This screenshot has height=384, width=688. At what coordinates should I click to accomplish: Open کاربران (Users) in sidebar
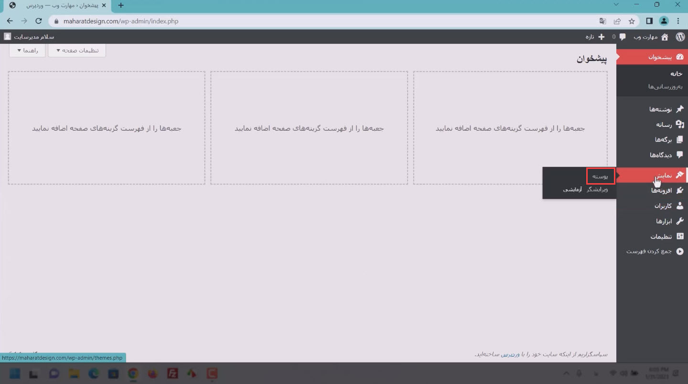[x=652, y=206]
